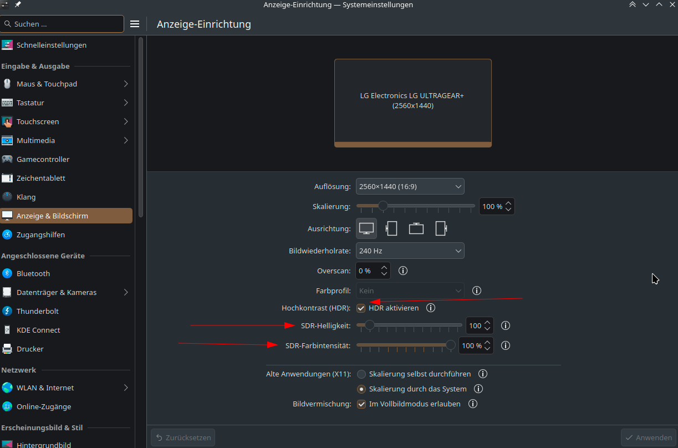Click SDR-Helligkeit slider handle
678x448 pixels.
point(369,325)
